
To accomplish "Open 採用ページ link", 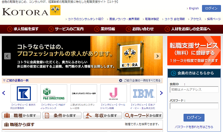I will coord(214,19).
